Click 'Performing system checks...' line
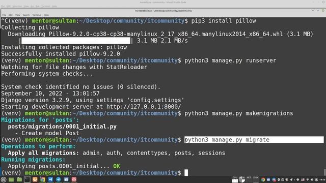 [x=47, y=74]
